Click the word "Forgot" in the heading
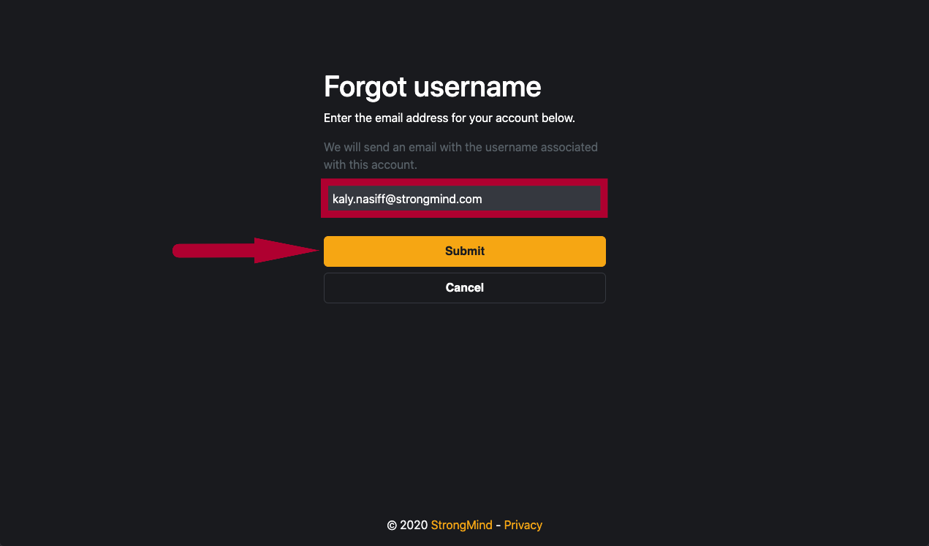This screenshot has height=546, width=929. pos(365,86)
